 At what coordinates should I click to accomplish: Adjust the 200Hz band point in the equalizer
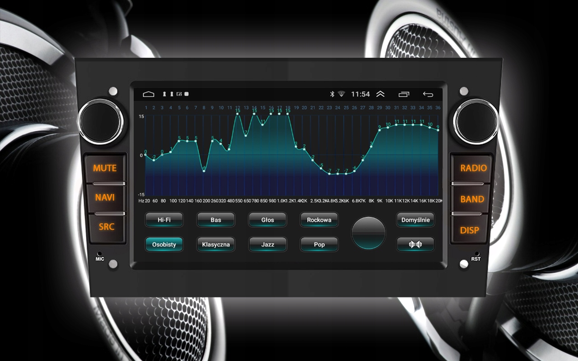coord(205,171)
